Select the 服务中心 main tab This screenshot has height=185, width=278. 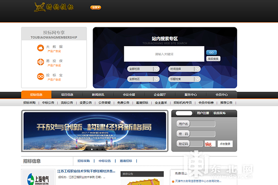point(190,94)
